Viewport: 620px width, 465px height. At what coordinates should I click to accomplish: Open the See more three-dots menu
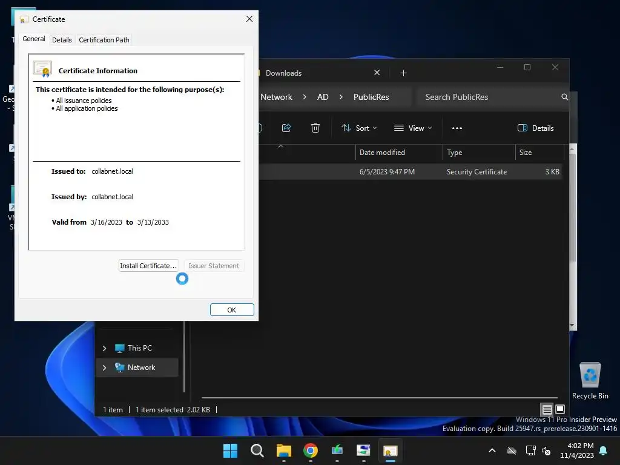457,128
